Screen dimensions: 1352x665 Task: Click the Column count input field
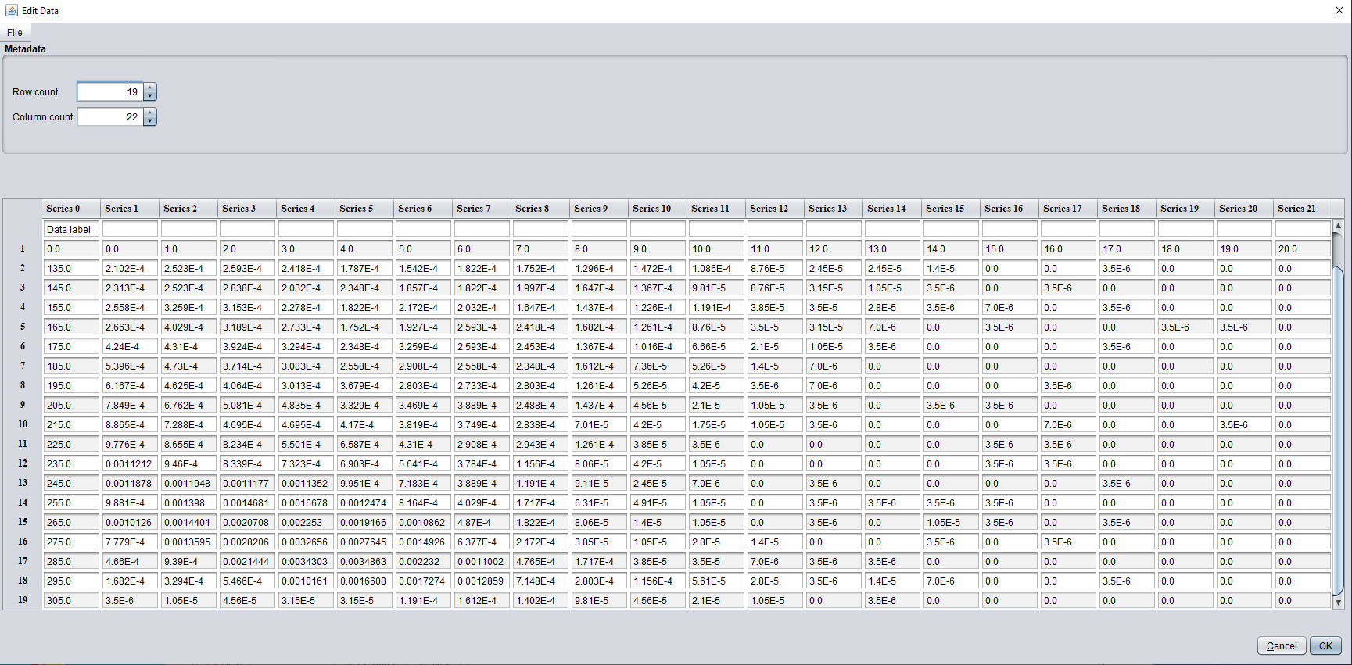pyautogui.click(x=110, y=117)
